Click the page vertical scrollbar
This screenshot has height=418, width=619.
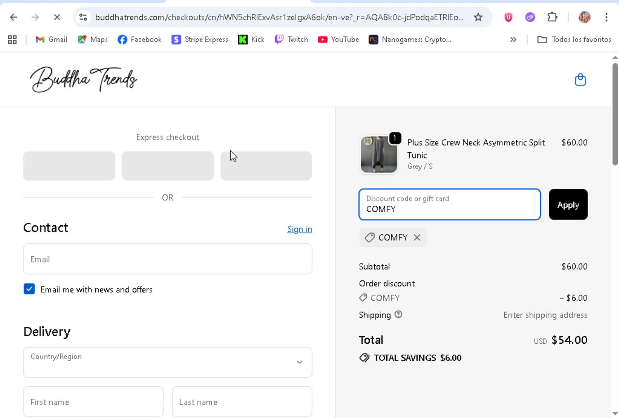(615, 114)
